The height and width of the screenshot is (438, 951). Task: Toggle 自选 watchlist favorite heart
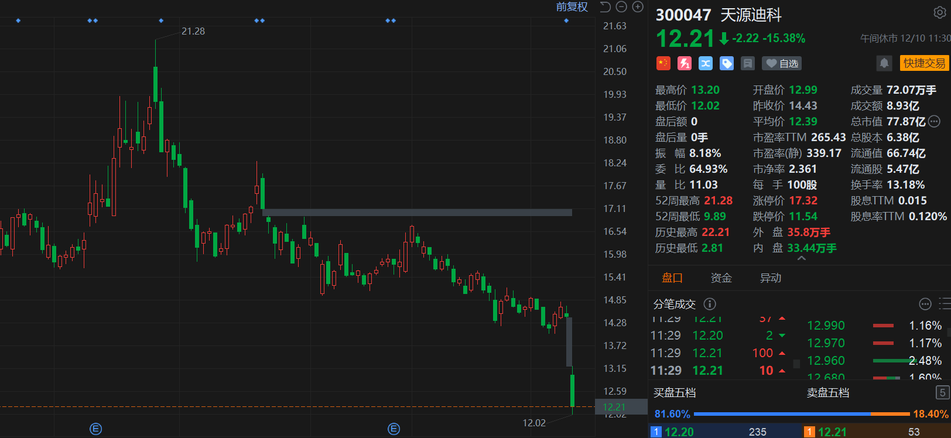click(782, 63)
